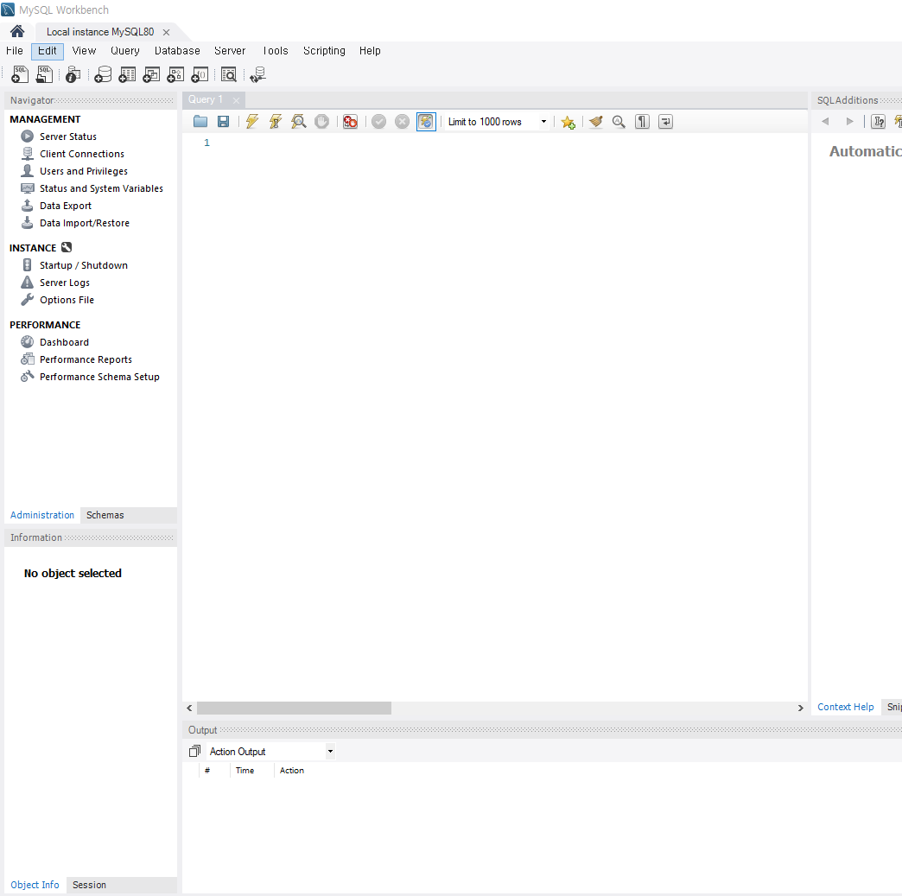Open Performance Schema Setup
The height and width of the screenshot is (896, 902).
tap(99, 377)
